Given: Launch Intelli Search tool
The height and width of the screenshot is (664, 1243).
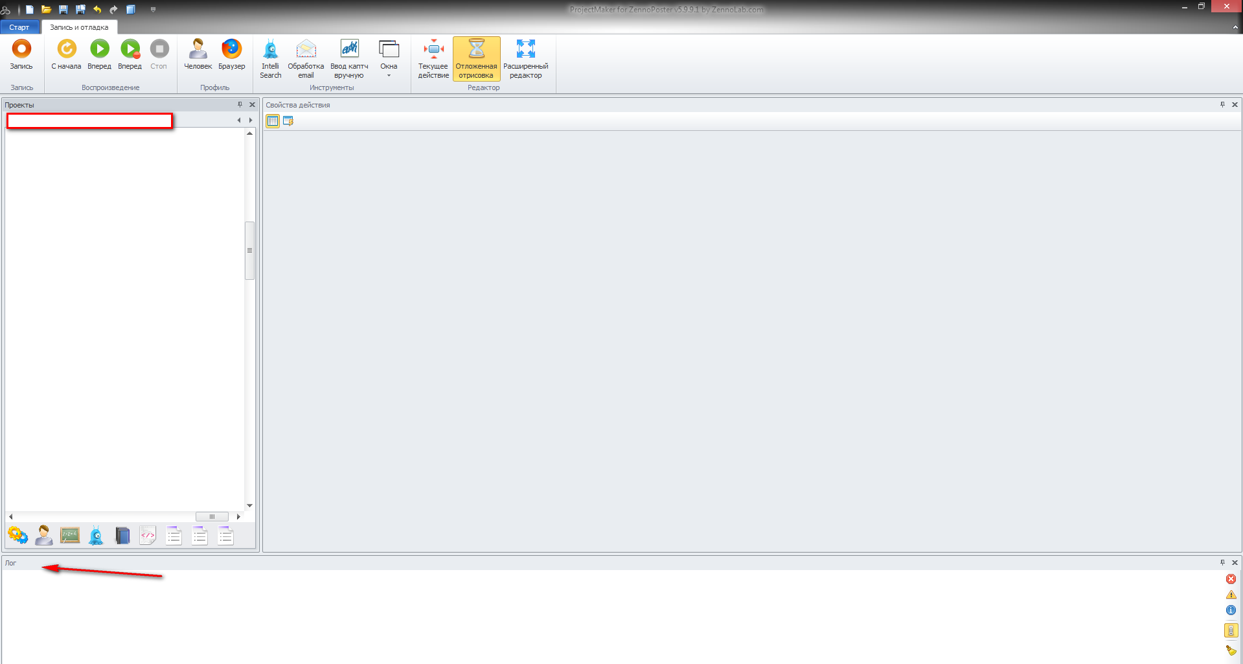Looking at the screenshot, I should (x=271, y=59).
